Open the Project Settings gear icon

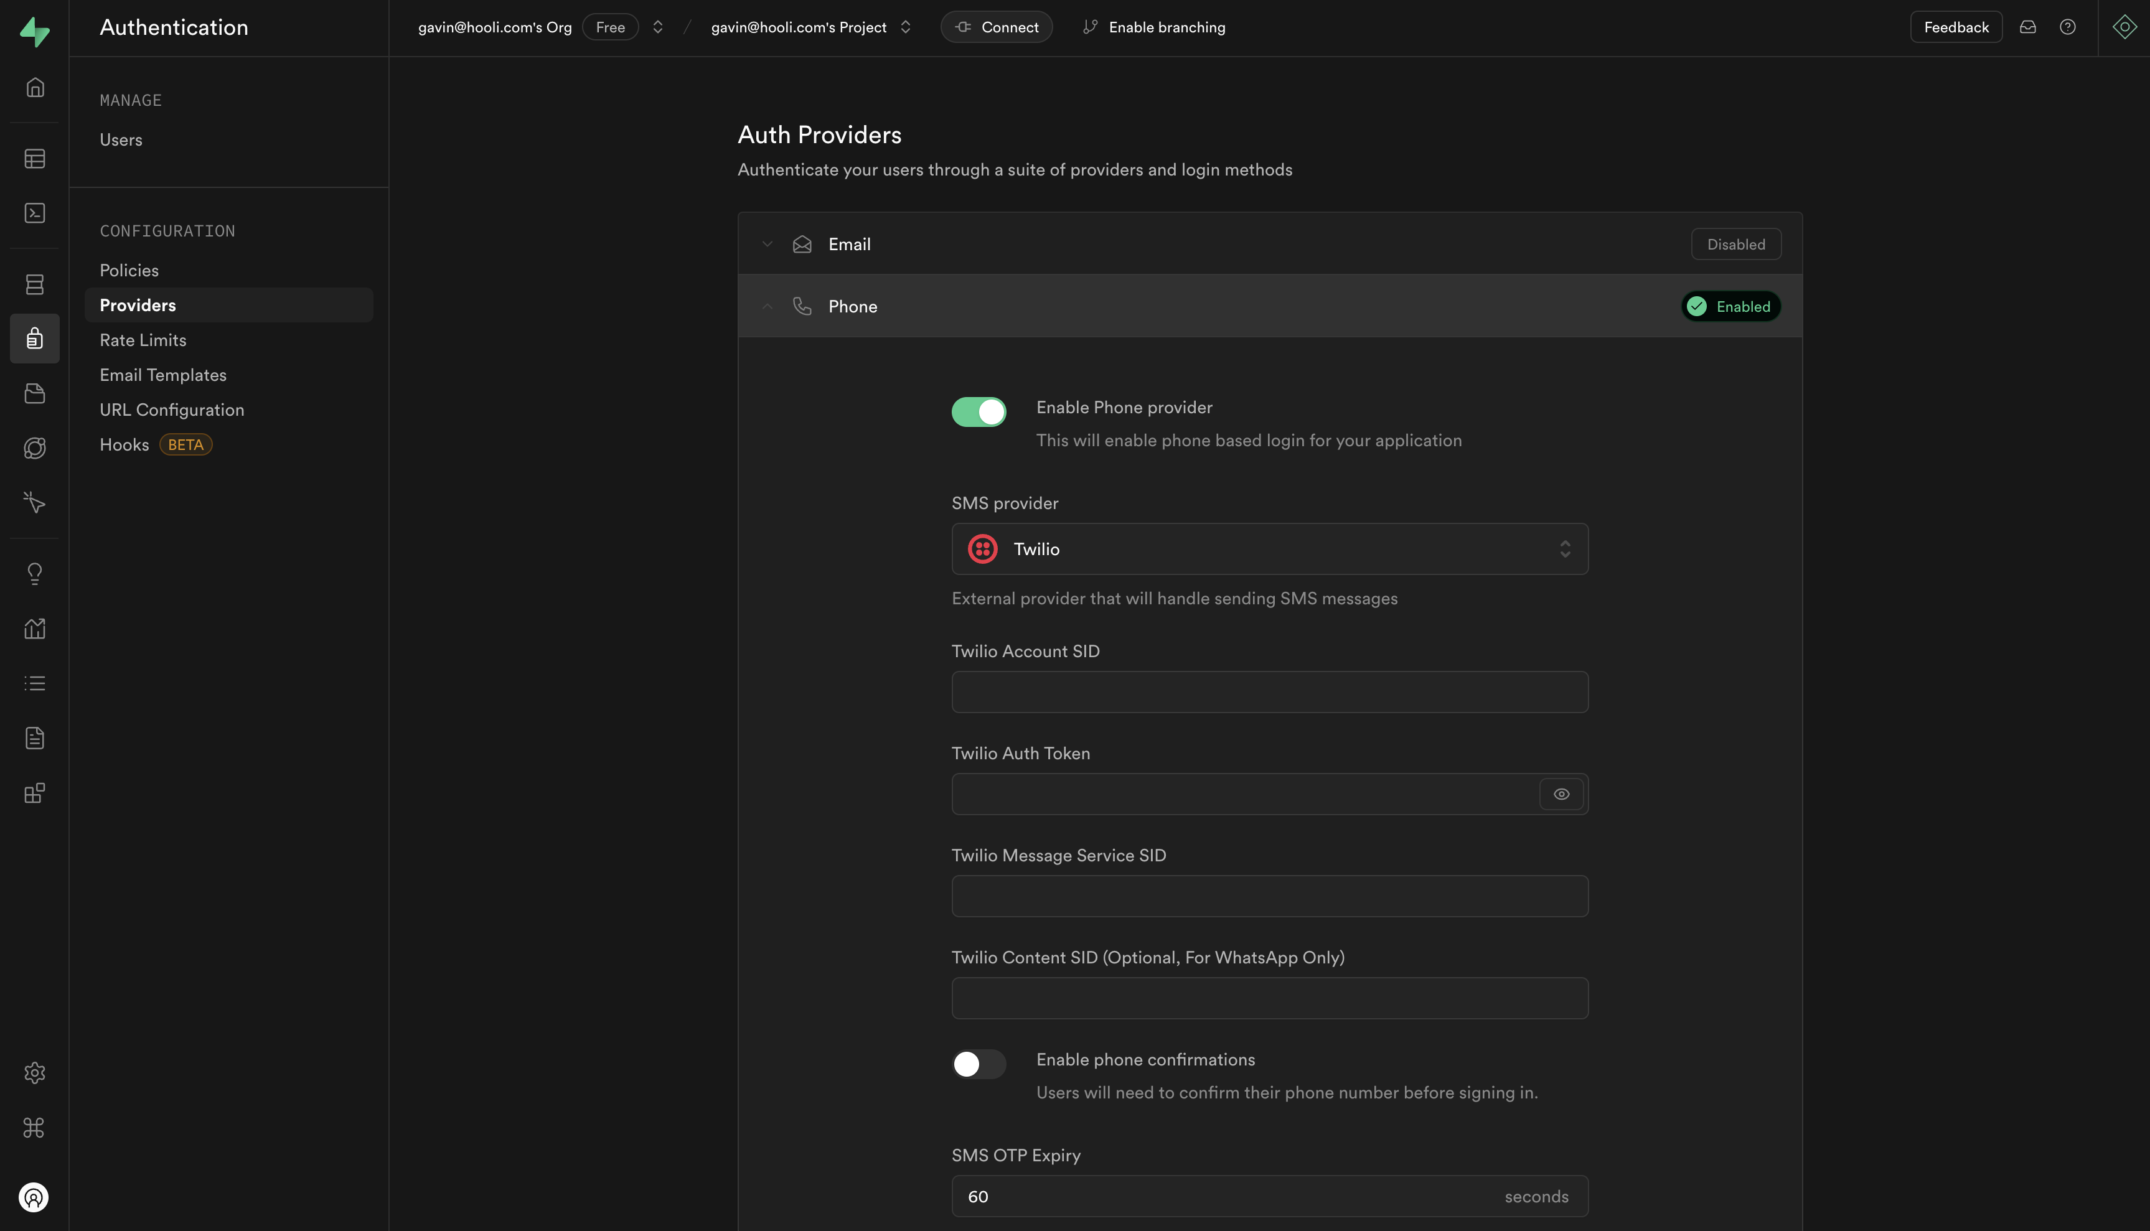coord(35,1073)
